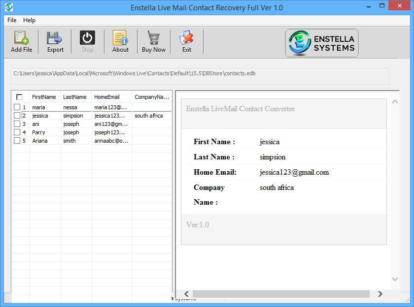414x307 pixels.
Task: Click the Enstella Systems logo
Action: pyautogui.click(x=321, y=43)
